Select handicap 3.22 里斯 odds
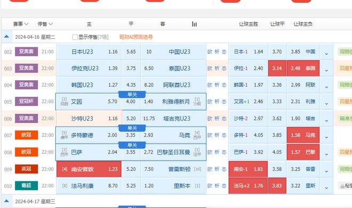The image size is (352, 208). (303, 186)
